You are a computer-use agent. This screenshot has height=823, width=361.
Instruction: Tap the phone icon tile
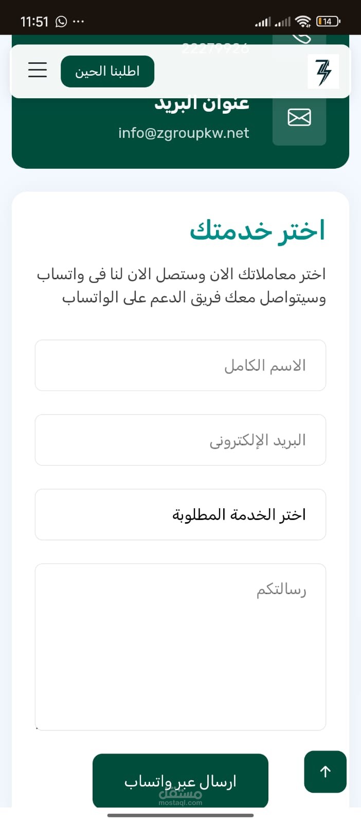pos(299,40)
